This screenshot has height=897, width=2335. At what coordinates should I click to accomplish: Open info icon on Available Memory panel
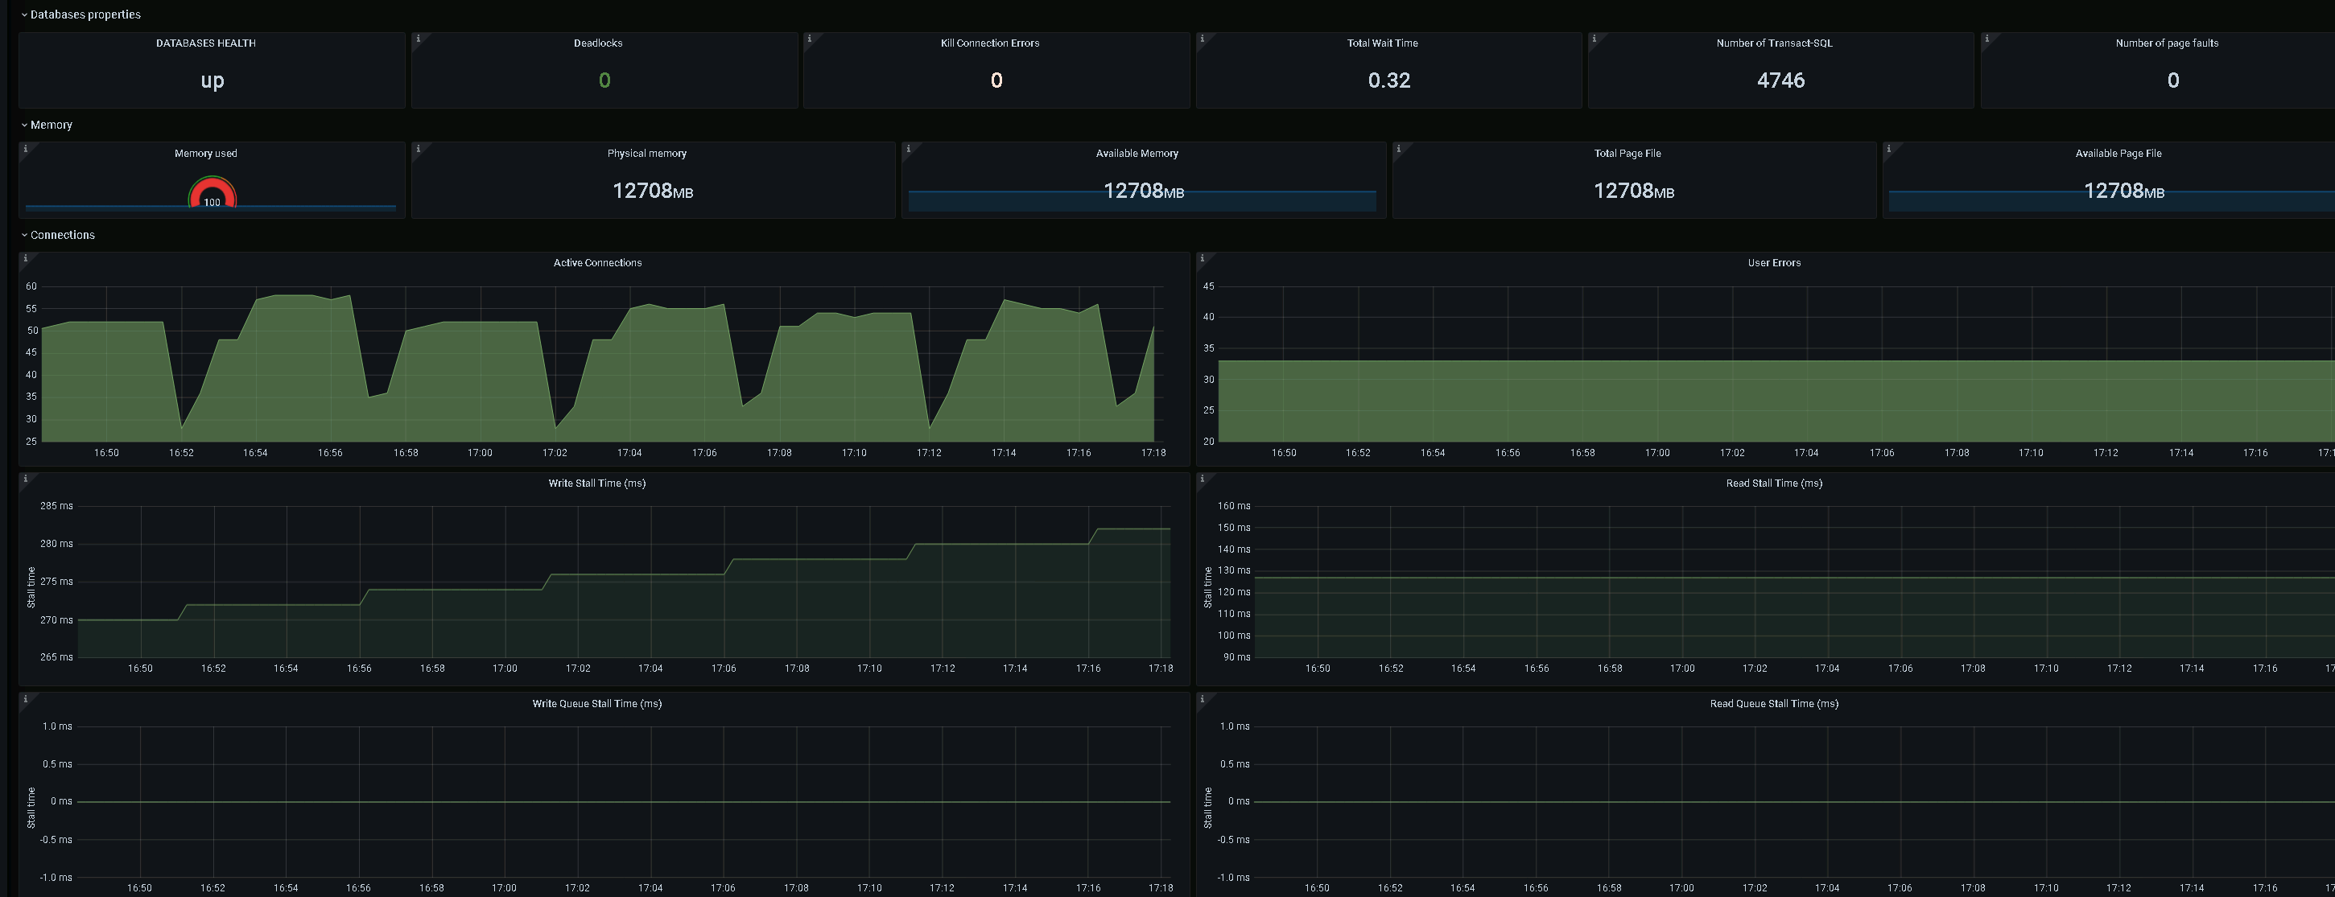coord(908,149)
